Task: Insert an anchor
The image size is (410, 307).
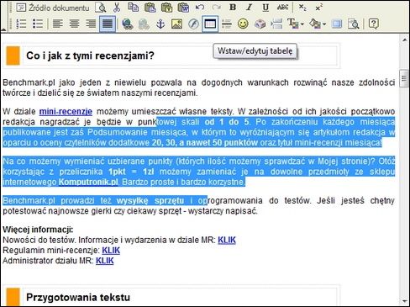Action: point(160,24)
